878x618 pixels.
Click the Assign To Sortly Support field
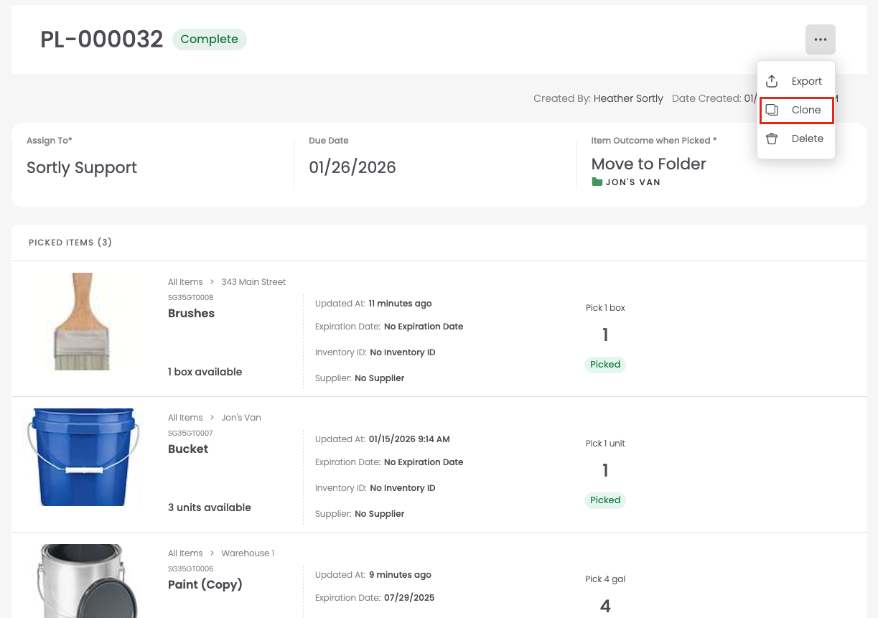(82, 167)
